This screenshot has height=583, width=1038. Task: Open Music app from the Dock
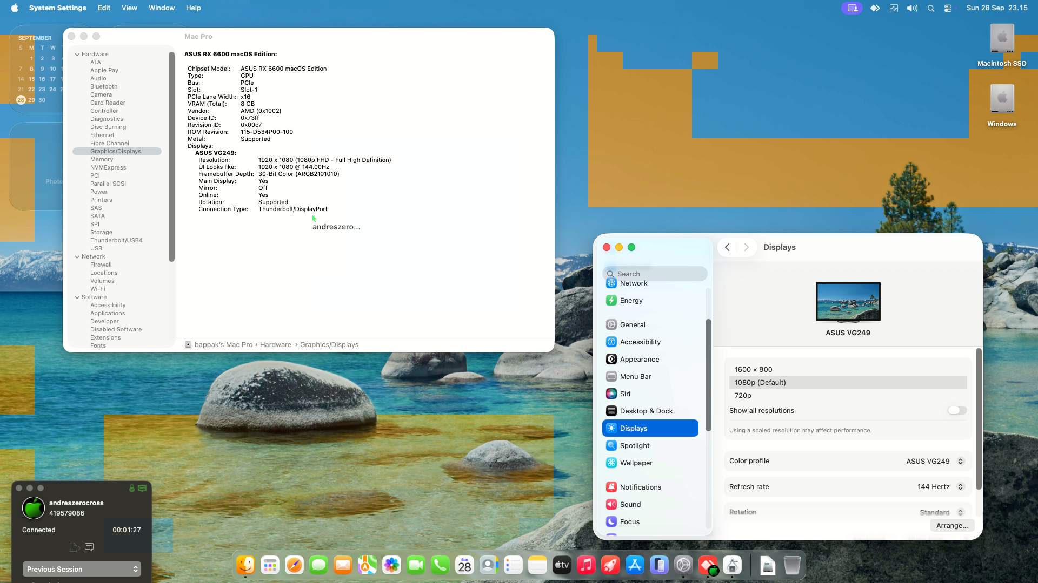[586, 565]
